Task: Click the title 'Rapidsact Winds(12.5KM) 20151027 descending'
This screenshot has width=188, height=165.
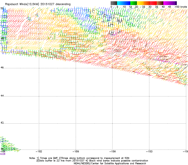Action: point(38,4)
